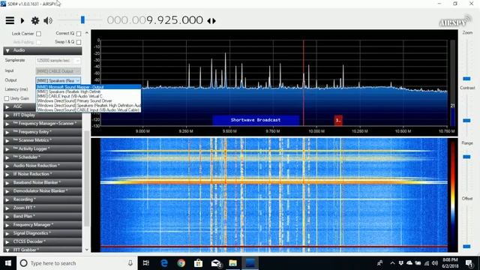Open the Samplerate dropdown
Viewport: 480px width, 270px height.
[58, 61]
